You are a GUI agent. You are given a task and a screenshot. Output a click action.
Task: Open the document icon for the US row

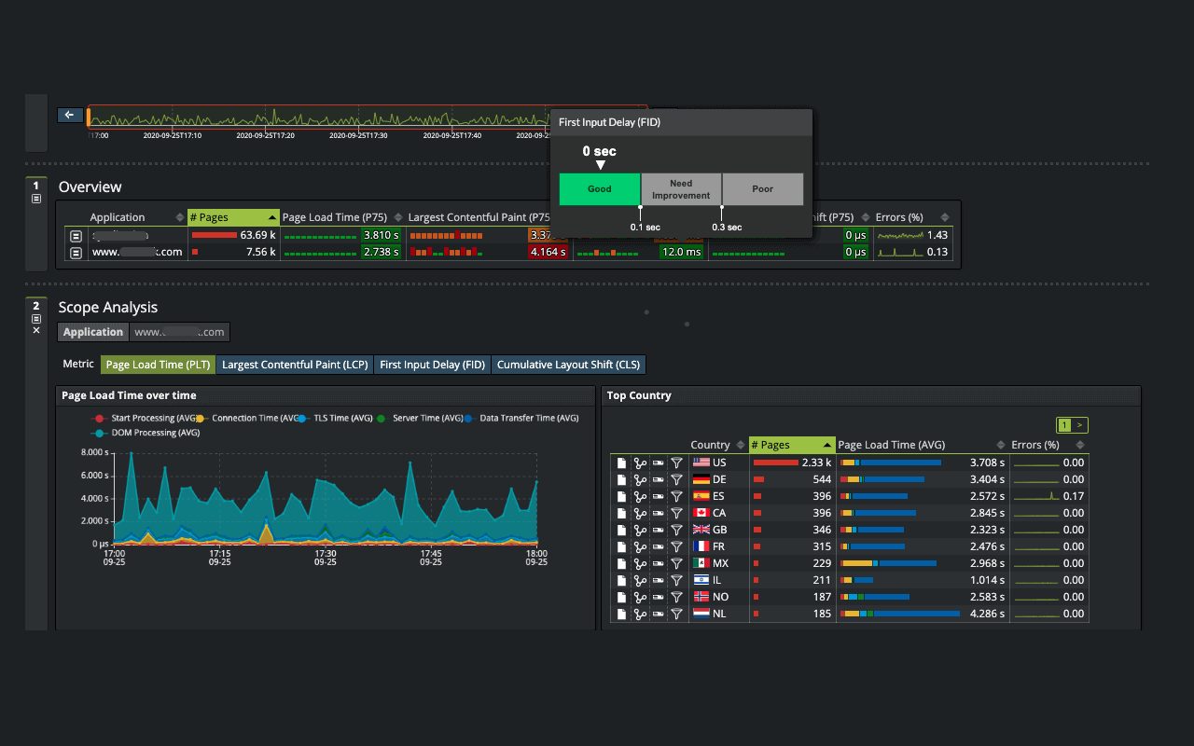click(621, 463)
